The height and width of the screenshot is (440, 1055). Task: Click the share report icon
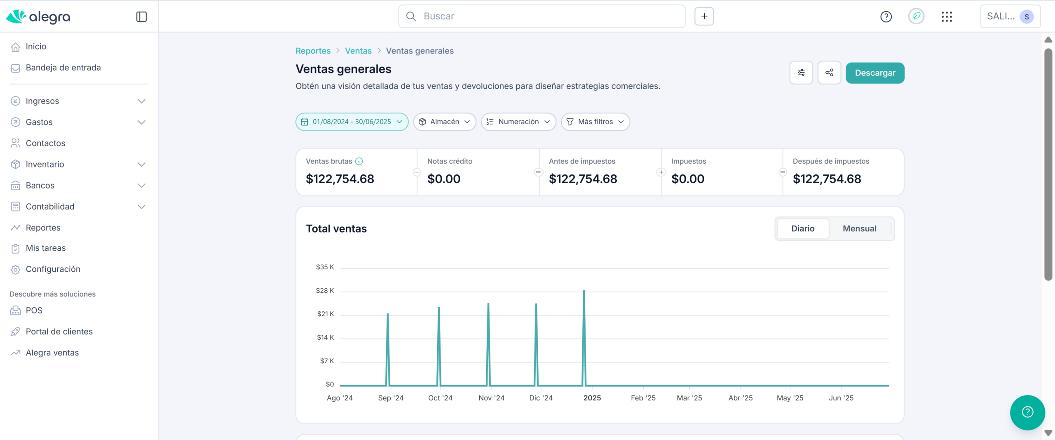point(829,73)
